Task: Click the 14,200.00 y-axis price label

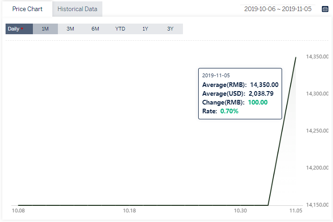Action: [317, 168]
